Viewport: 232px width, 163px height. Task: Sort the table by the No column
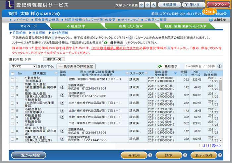pyautogui.click(x=20, y=73)
